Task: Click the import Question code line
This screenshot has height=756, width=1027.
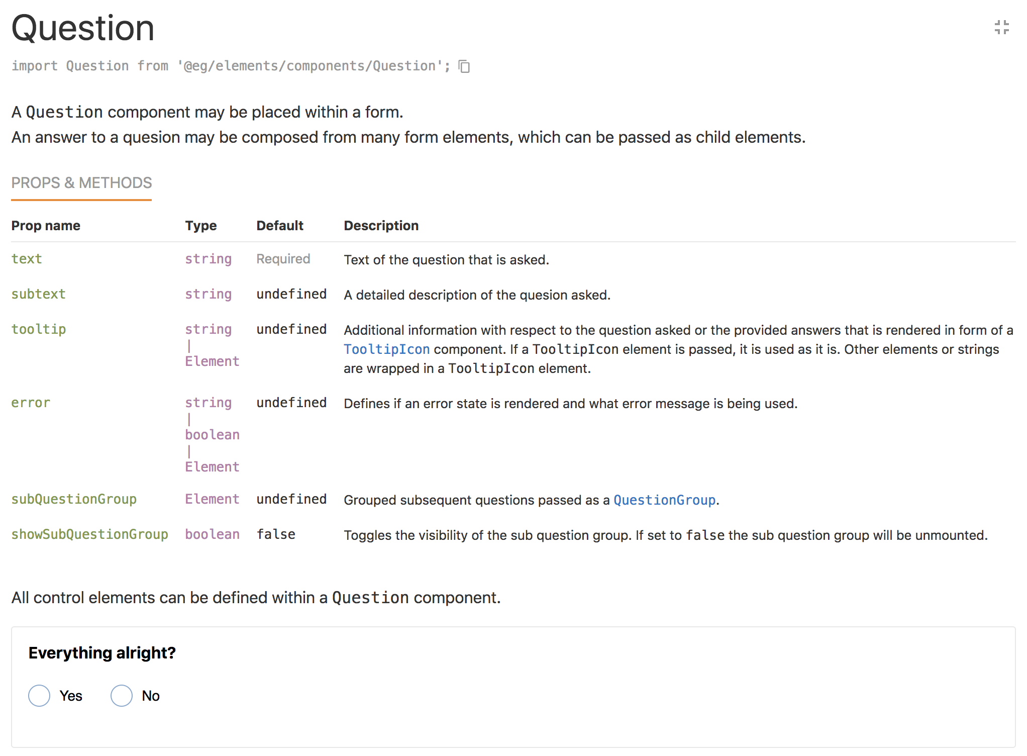Action: click(231, 66)
